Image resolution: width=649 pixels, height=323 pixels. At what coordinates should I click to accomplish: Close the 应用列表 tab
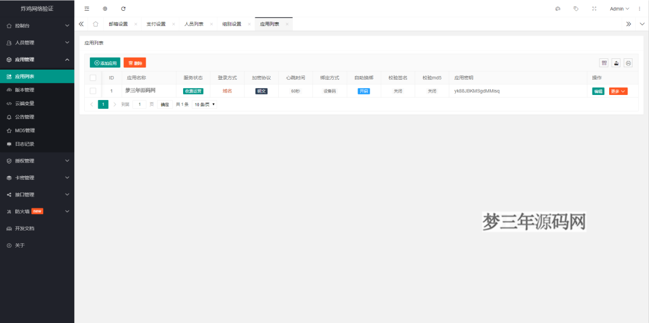(287, 24)
